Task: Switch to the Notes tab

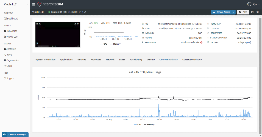Action: click(122, 59)
